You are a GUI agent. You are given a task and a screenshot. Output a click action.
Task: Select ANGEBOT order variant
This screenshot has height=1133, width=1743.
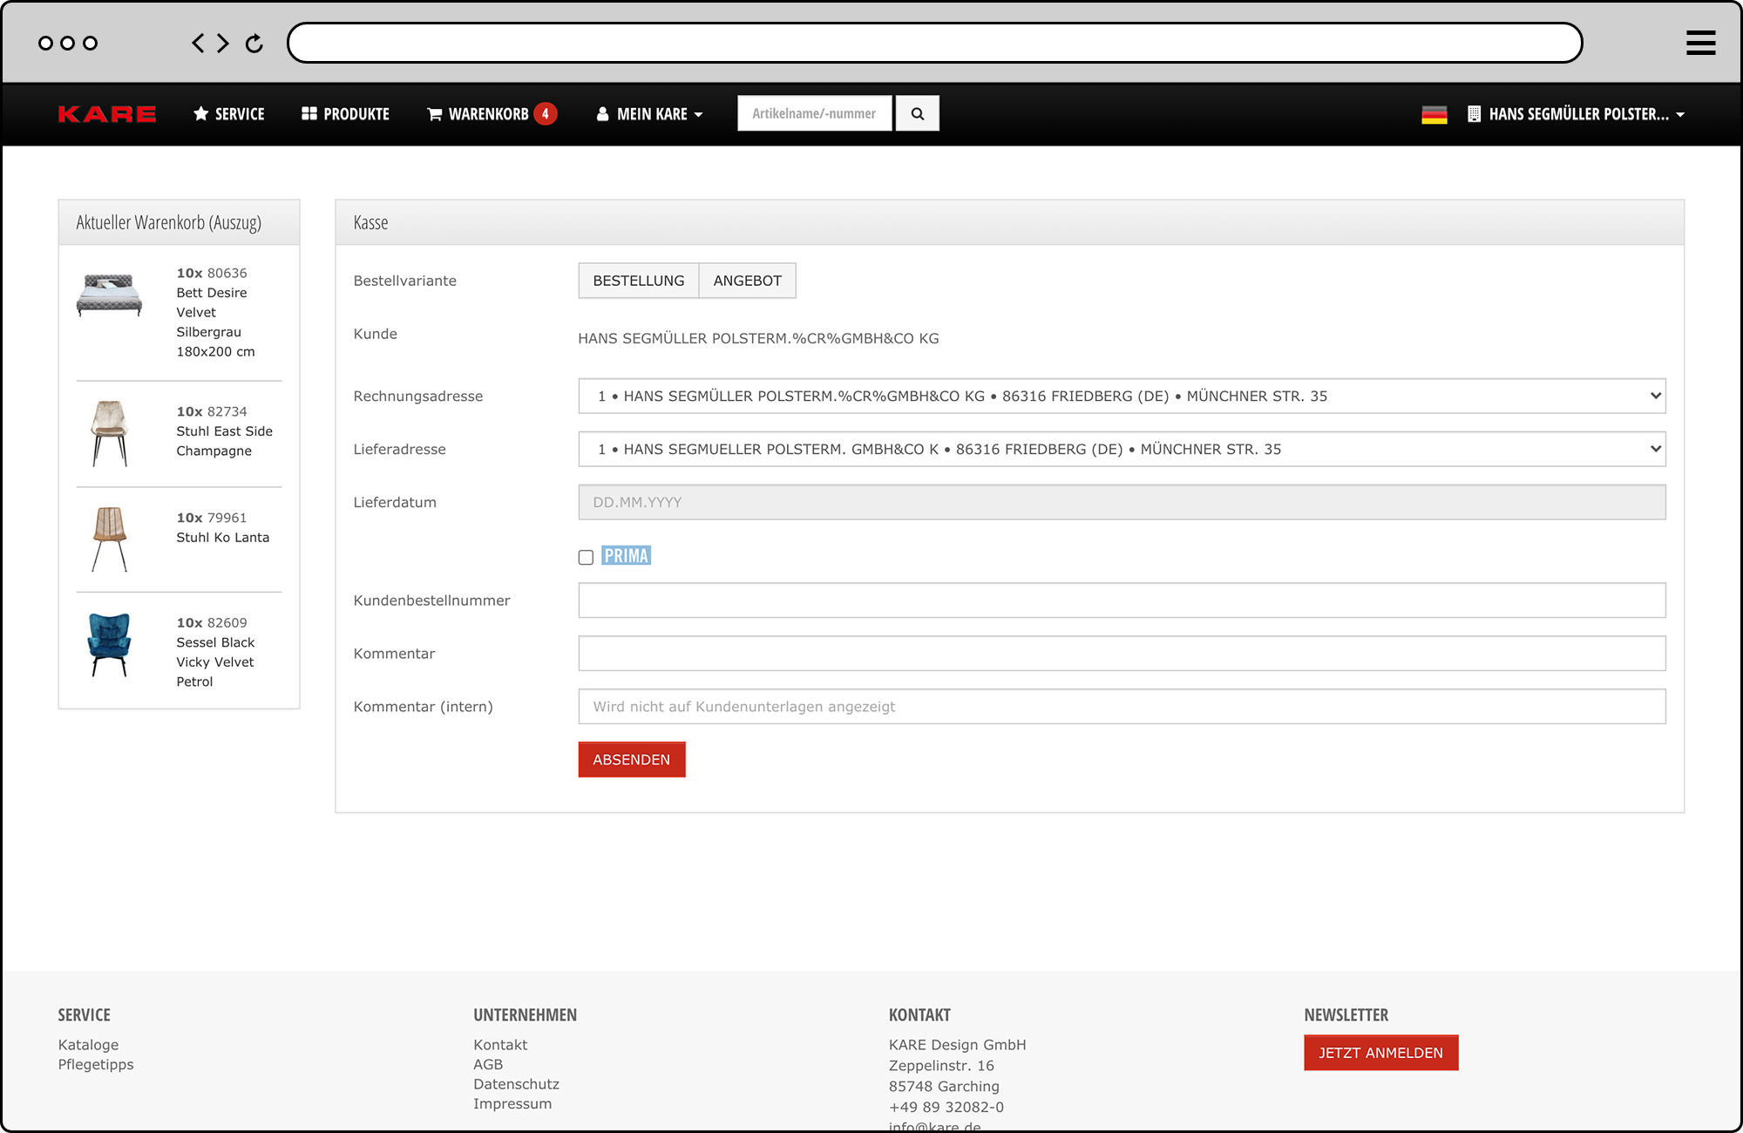[747, 281]
